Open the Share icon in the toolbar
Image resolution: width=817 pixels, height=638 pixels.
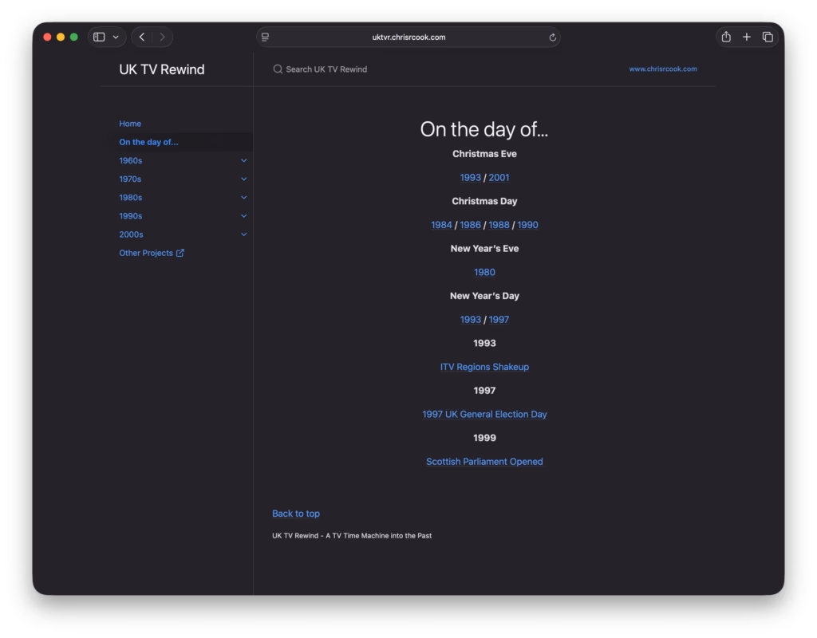tap(726, 37)
